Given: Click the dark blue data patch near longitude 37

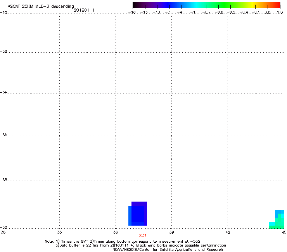Looking at the screenshot, I should click(138, 214).
